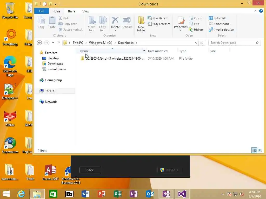Click the Open command in ribbon
266x199 pixels.
pos(197,18)
